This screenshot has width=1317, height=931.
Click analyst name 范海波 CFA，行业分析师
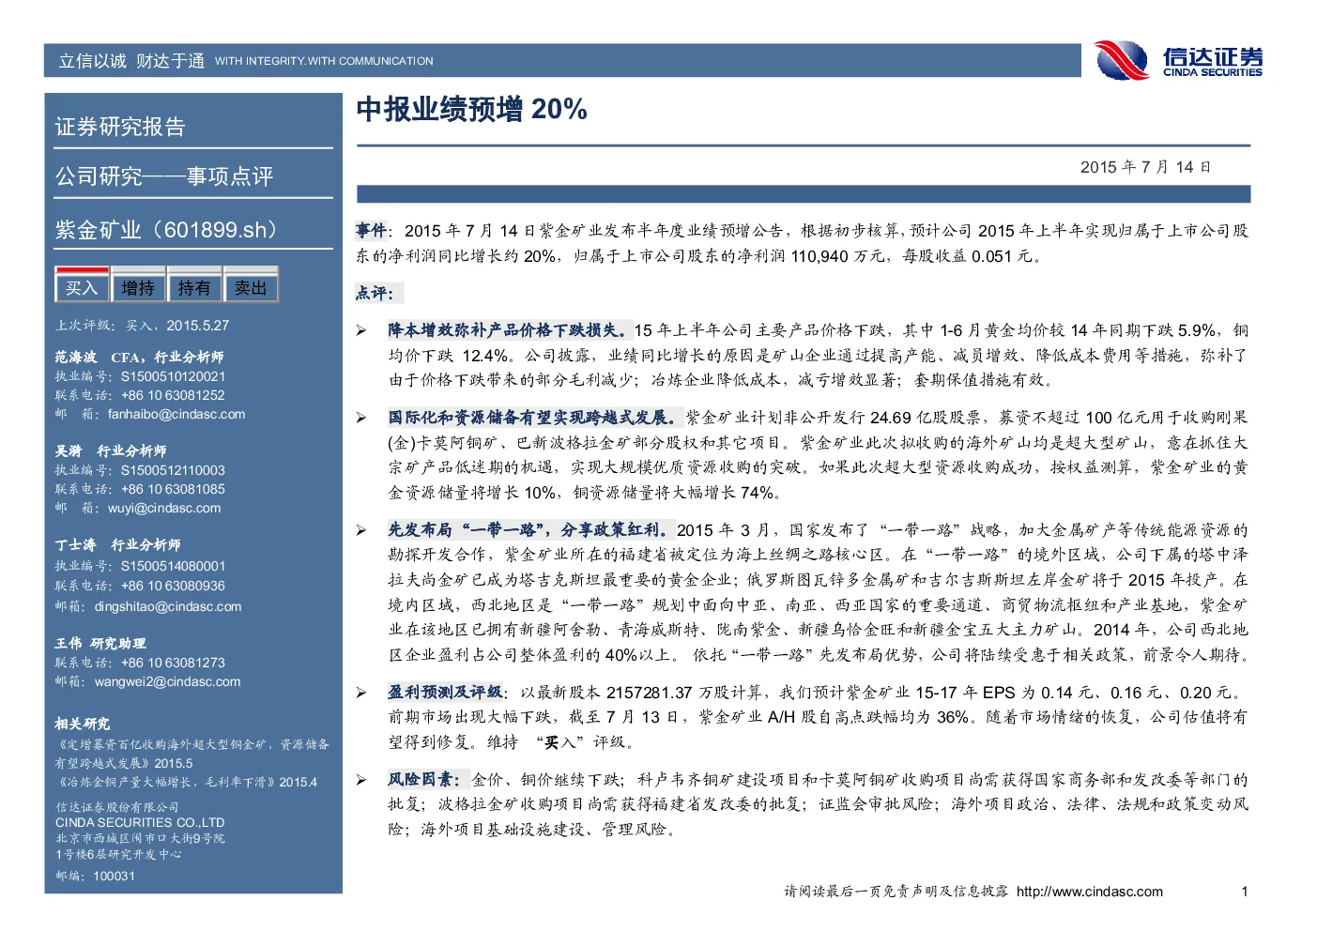click(x=139, y=357)
